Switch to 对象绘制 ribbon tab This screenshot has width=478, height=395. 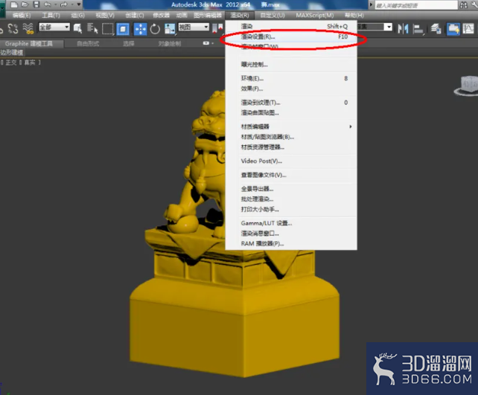[x=170, y=44]
